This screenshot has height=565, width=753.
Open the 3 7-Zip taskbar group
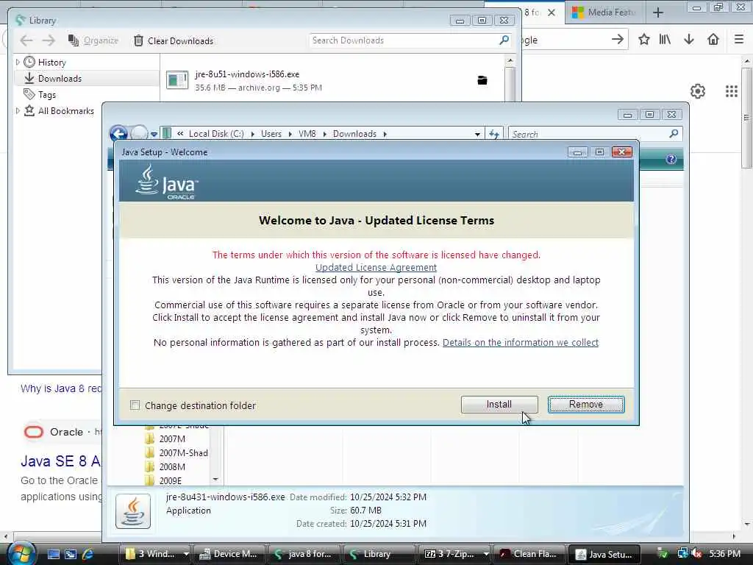[x=454, y=554]
